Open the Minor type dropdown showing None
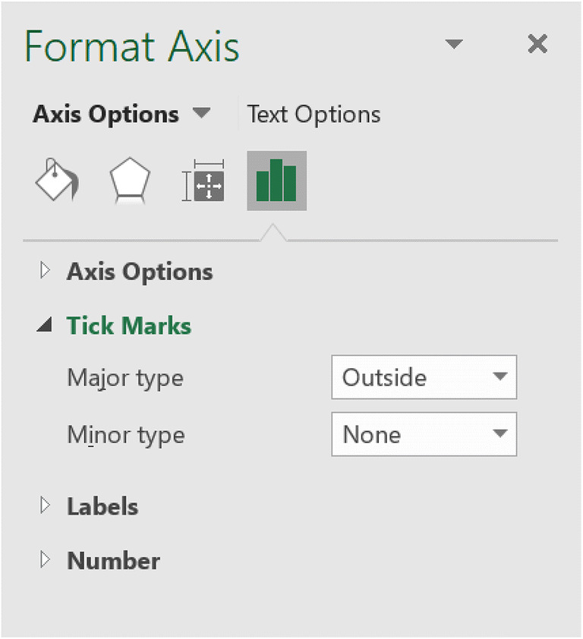 [x=424, y=434]
